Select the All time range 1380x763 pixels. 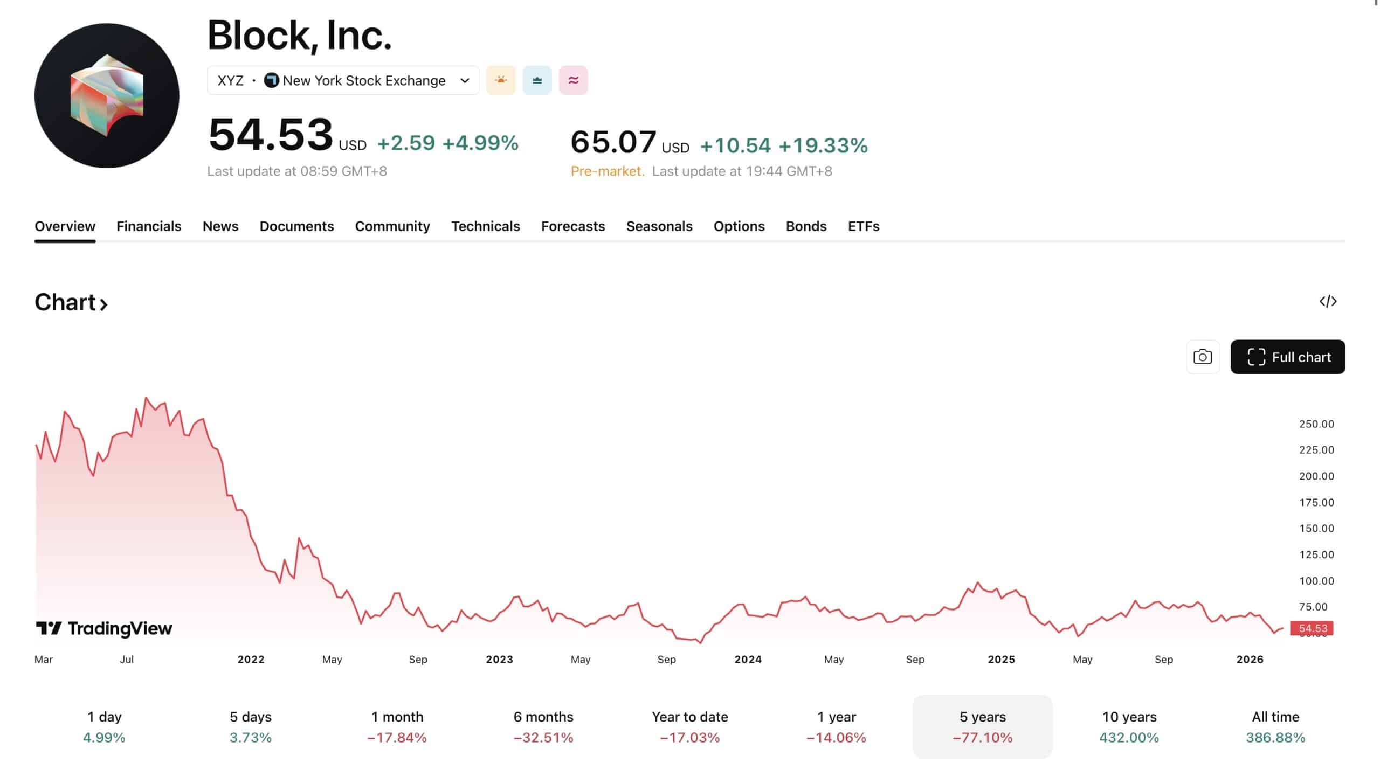click(x=1275, y=726)
